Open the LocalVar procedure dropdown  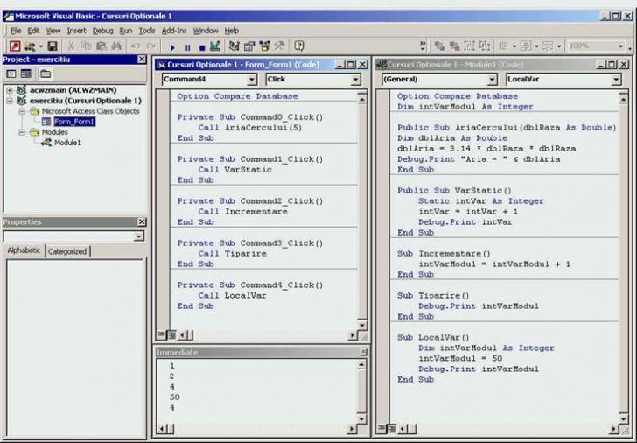click(616, 80)
